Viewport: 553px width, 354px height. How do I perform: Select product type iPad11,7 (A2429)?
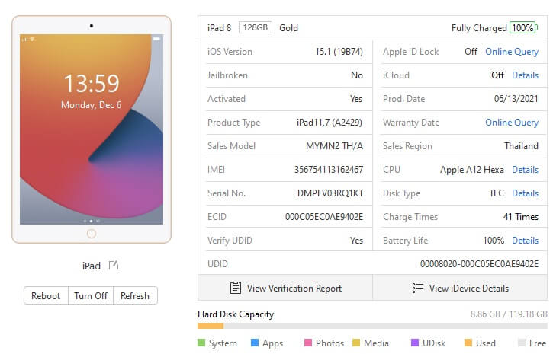coord(330,123)
